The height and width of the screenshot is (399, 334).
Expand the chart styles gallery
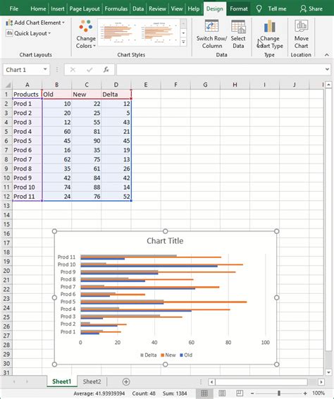click(183, 42)
